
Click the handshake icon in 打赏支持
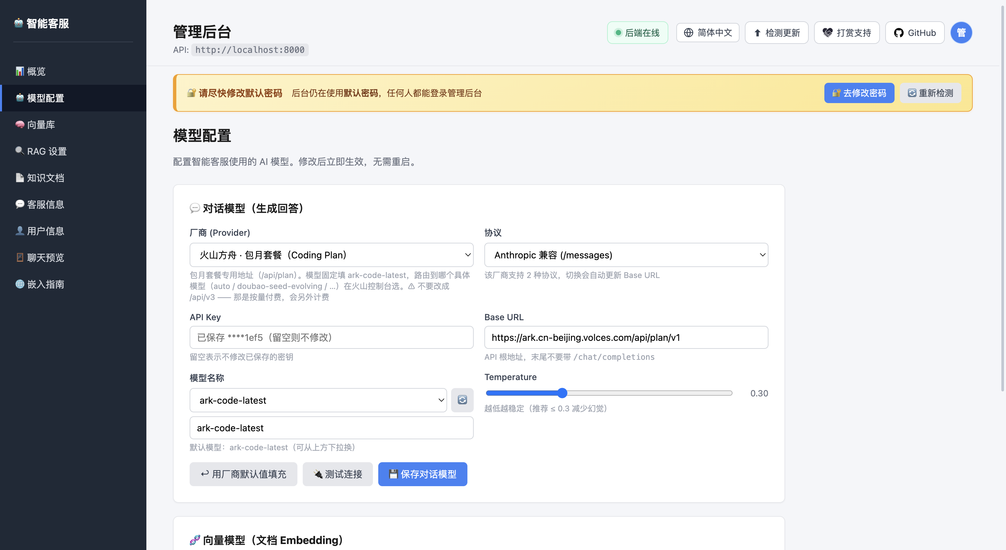(827, 33)
